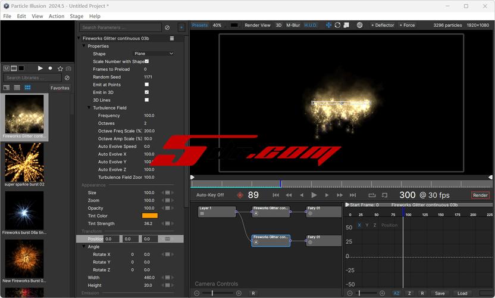Add a Force
Screen dimensions: 495x298
(x=407, y=25)
